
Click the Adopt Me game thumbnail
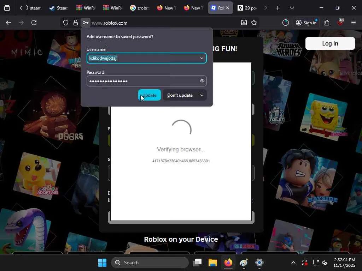tap(37, 176)
